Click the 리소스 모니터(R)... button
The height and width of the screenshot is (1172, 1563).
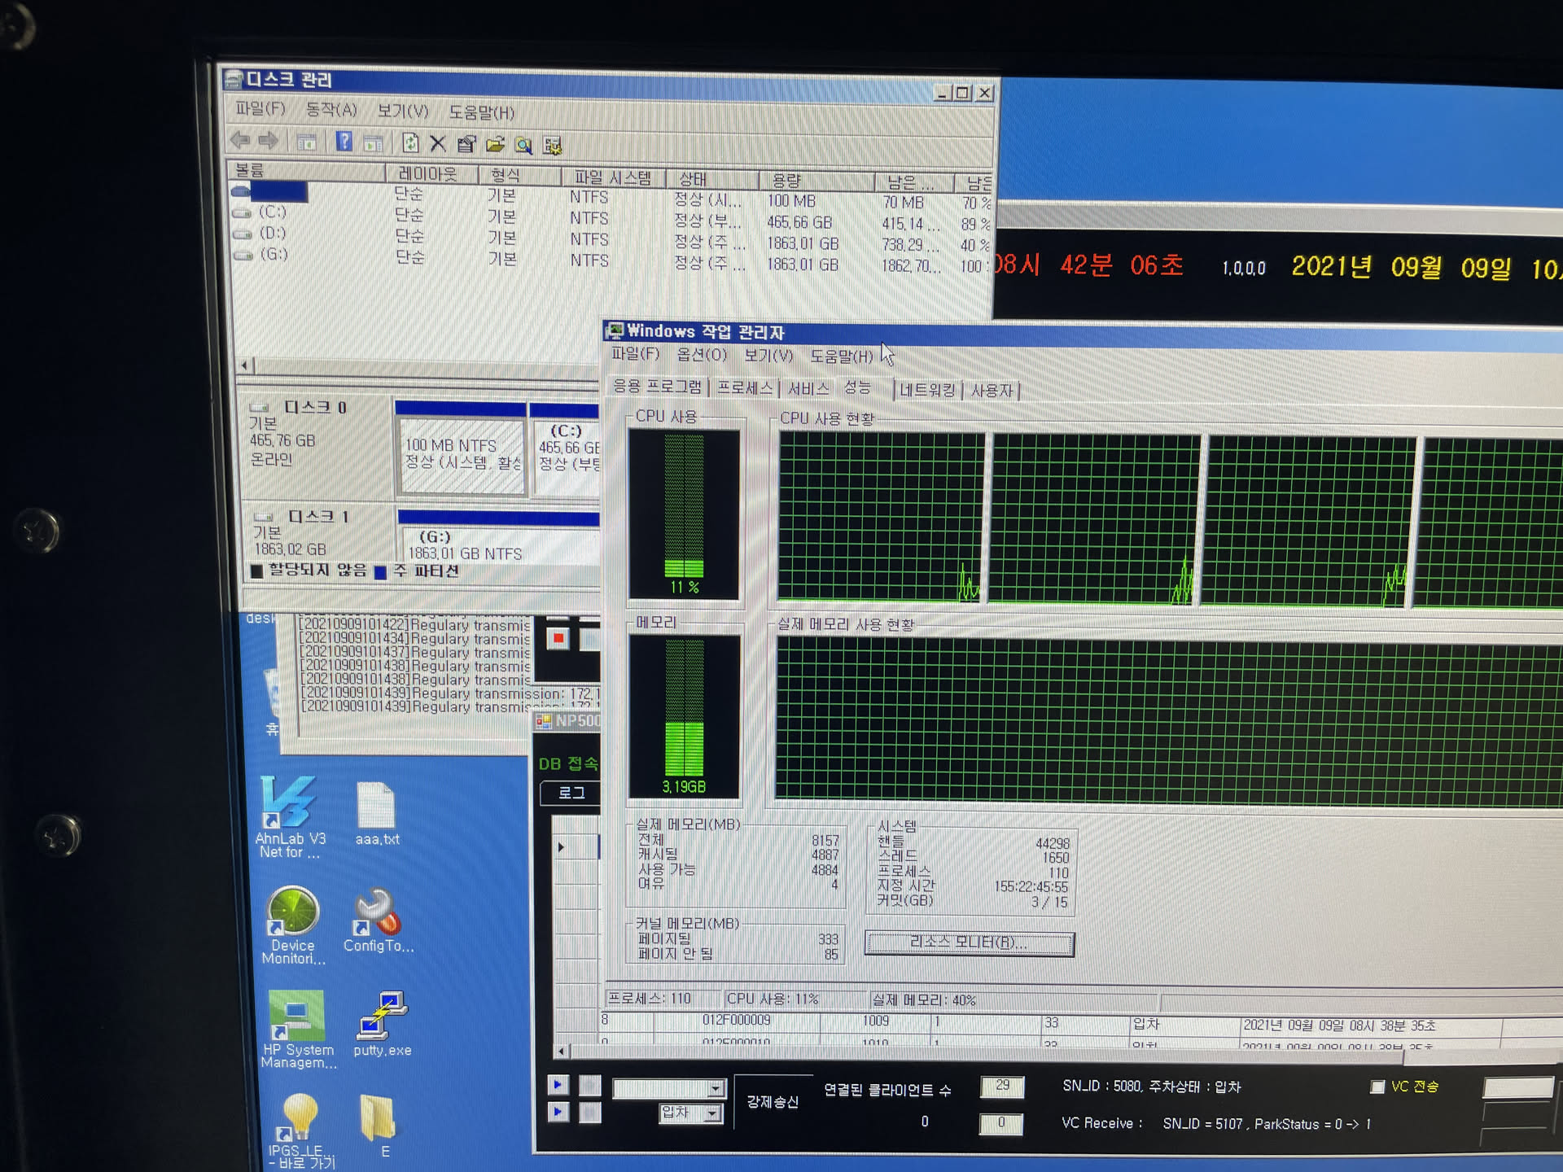tap(969, 943)
